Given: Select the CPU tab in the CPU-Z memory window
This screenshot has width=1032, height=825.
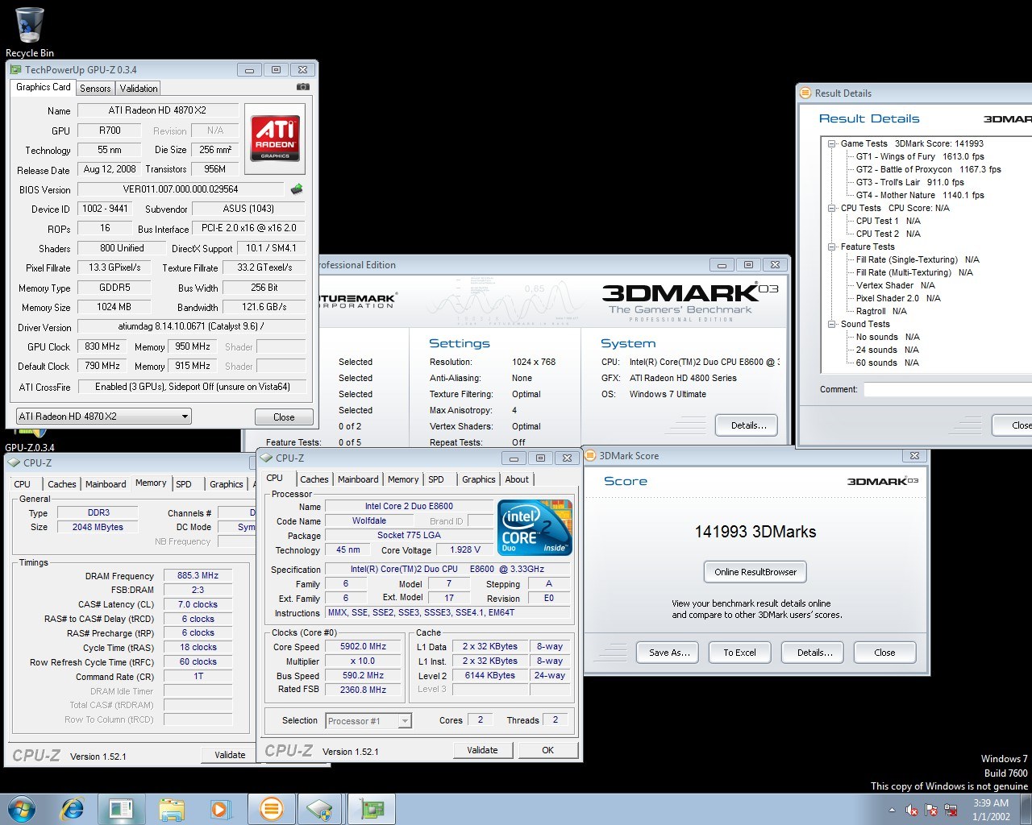Looking at the screenshot, I should point(23,484).
